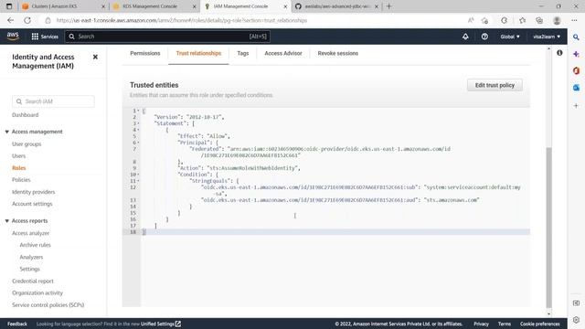Collapse the Access management section
Image resolution: width=585 pixels, height=329 pixels.
pyautogui.click(x=6, y=132)
